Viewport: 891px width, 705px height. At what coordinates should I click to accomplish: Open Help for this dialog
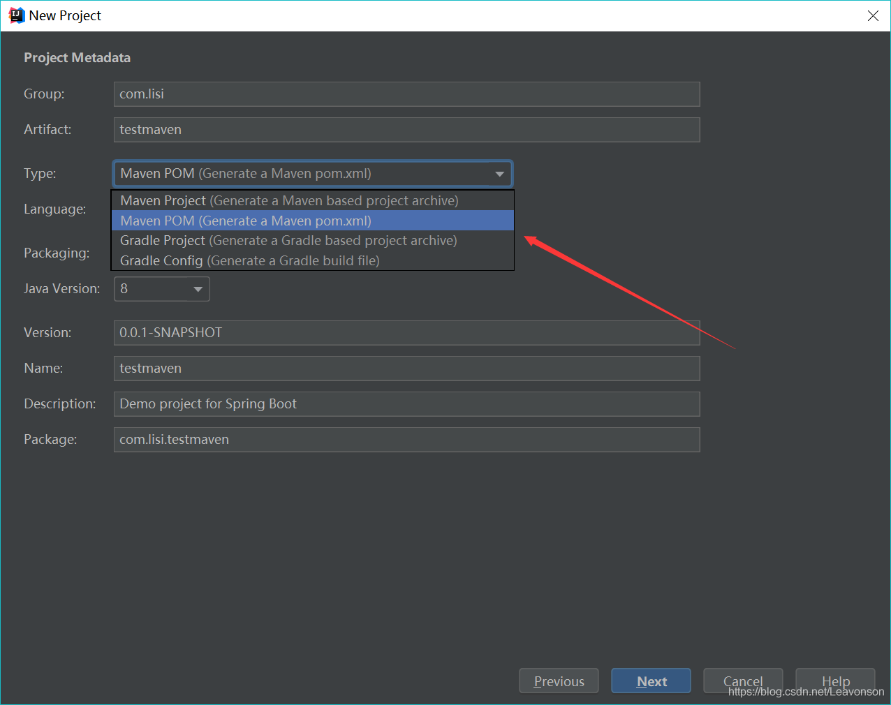(835, 681)
